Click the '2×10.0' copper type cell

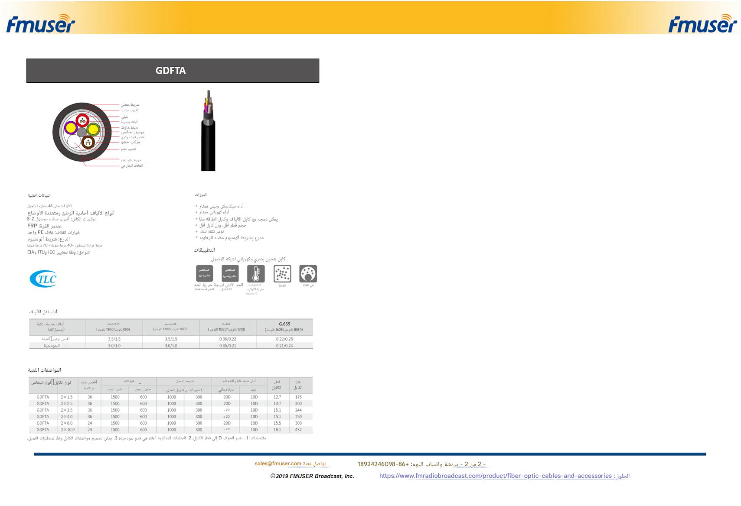(x=68, y=430)
